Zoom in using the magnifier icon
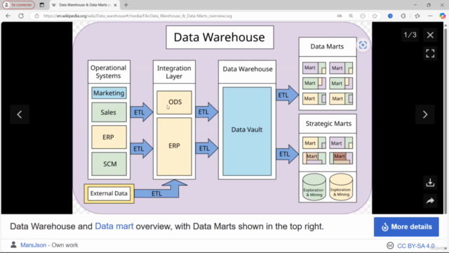The width and height of the screenshot is (449, 253). pyautogui.click(x=351, y=16)
